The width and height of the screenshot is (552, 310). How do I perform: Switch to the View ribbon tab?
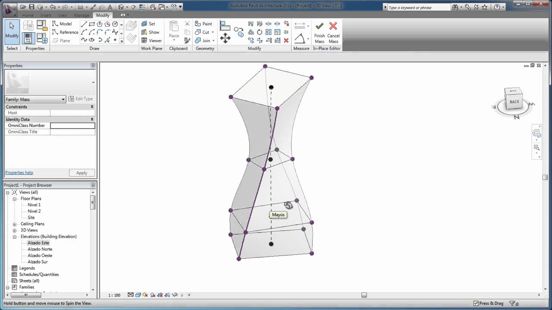tap(63, 15)
